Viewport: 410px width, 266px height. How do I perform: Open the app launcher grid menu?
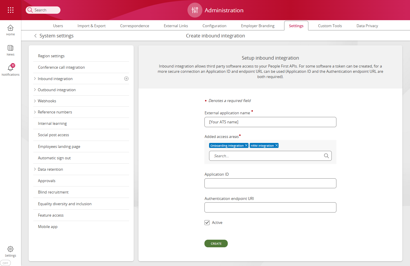(x=11, y=10)
